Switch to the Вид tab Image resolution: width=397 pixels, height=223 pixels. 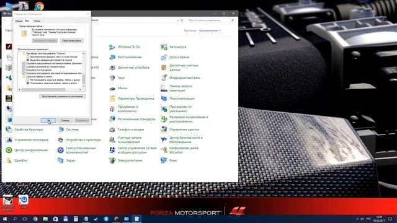pyautogui.click(x=27, y=20)
